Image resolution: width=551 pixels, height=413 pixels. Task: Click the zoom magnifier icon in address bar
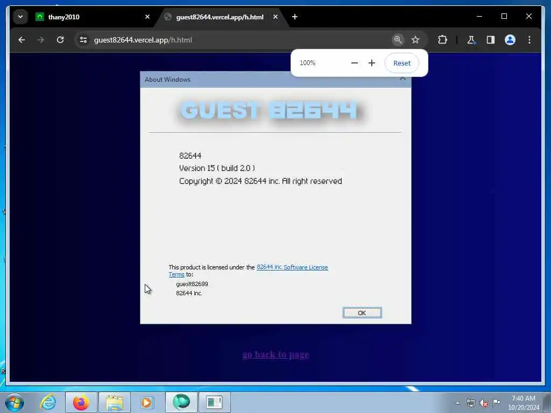click(398, 40)
